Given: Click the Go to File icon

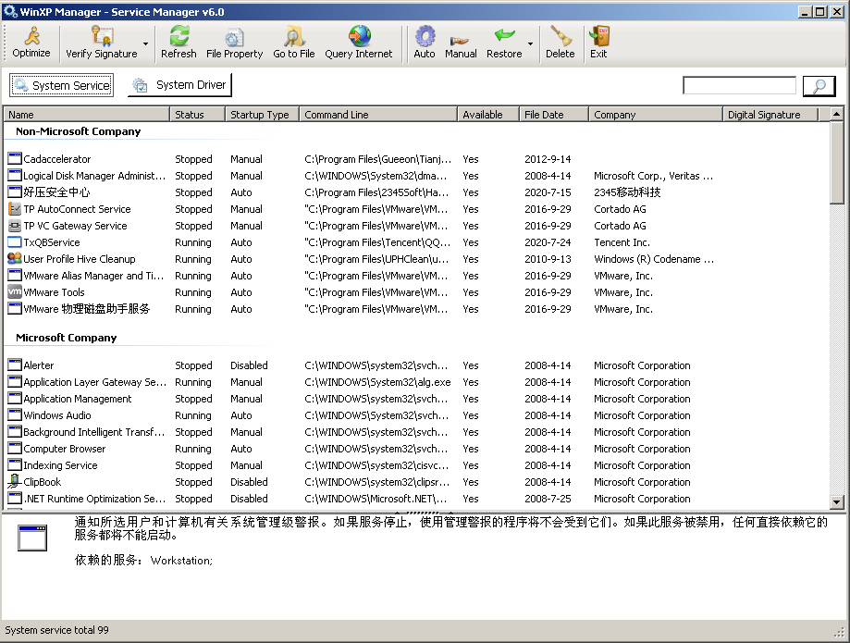Looking at the screenshot, I should [x=293, y=43].
